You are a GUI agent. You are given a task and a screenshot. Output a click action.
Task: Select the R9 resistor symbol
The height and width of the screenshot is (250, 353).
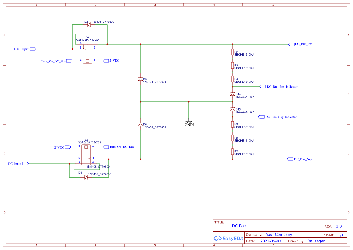pyautogui.click(x=233, y=124)
